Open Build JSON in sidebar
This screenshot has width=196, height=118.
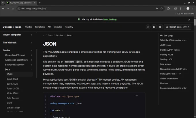(x=12, y=84)
